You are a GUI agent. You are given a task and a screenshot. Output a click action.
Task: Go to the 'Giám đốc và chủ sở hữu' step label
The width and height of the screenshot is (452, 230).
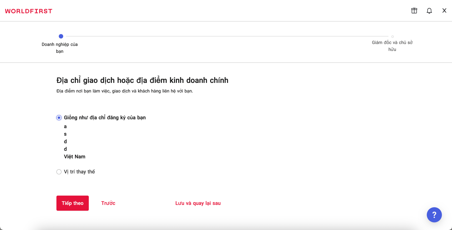[392, 46]
